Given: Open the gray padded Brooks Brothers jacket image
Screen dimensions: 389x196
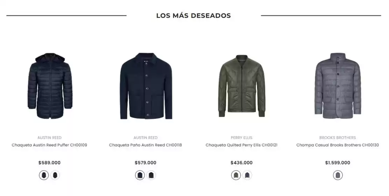Looking at the screenshot, I should (338, 86).
